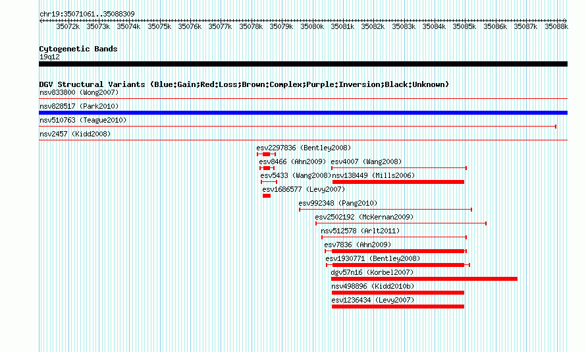
Task: Select the nsv138449 red loss bar
Action: [398, 182]
